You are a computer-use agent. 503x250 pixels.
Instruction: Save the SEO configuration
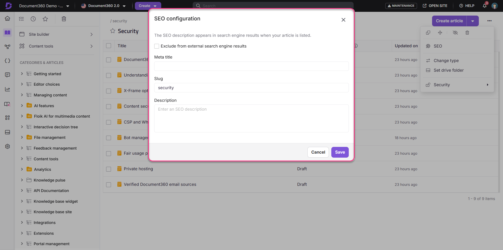click(x=340, y=152)
